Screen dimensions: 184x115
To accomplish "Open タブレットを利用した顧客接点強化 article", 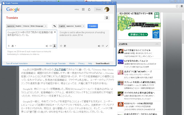I will pos(140,82).
